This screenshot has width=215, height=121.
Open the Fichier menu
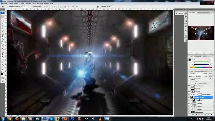pyautogui.click(x=5, y=4)
